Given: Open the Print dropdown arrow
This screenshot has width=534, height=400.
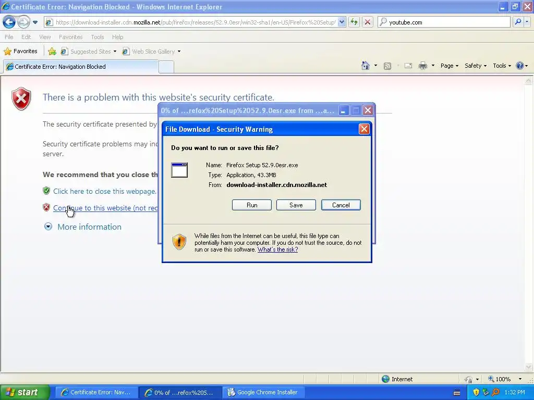Looking at the screenshot, I should 433,66.
